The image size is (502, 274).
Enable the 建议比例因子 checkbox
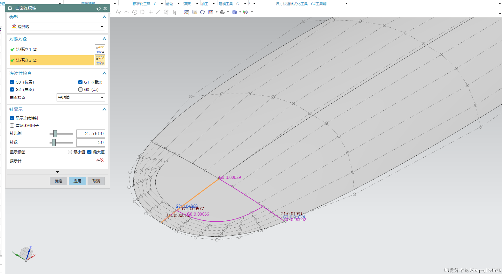(12, 126)
